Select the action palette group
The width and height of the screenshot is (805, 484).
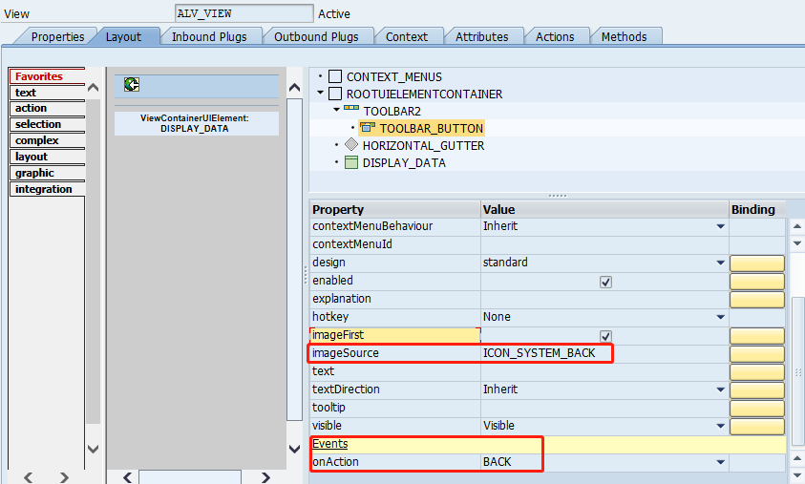click(47, 108)
